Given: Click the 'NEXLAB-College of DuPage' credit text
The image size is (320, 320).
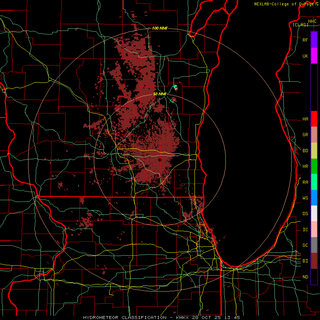Looking at the screenshot, I should click(284, 4).
